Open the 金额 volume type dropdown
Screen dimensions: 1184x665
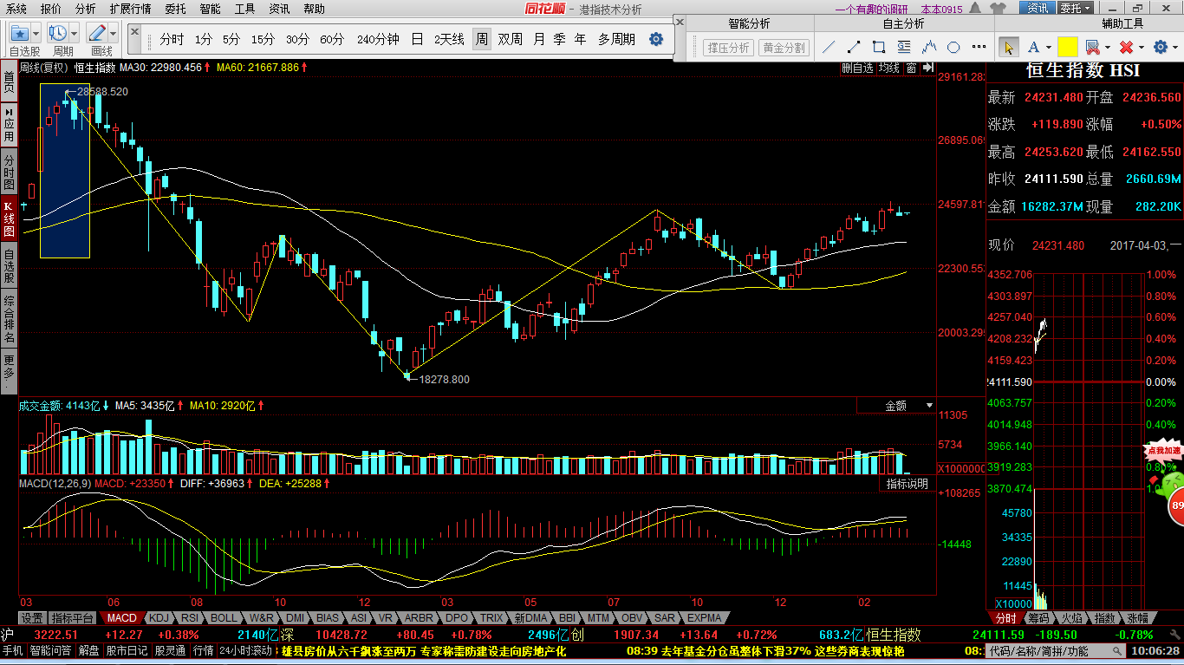[x=897, y=405]
